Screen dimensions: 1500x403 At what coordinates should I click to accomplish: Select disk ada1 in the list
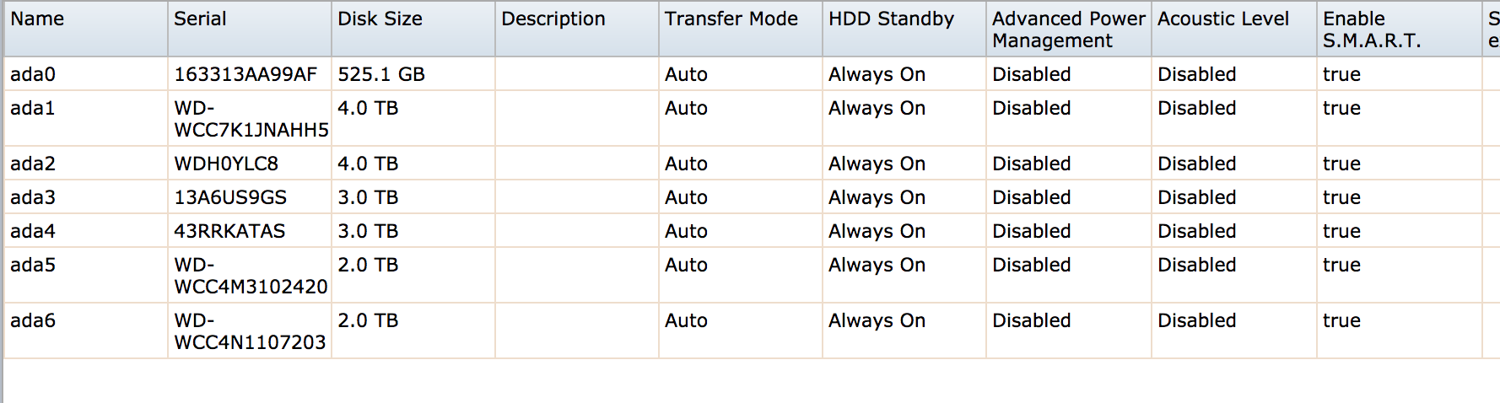(x=33, y=108)
